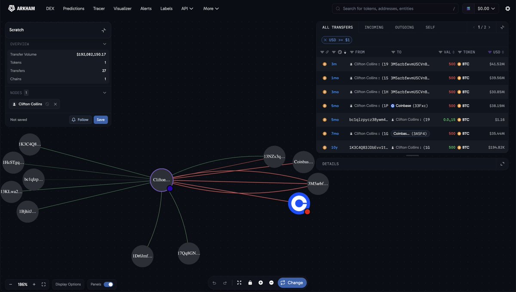Click the 1Dt6Jmf... graph node
This screenshot has width=516, height=292.
[142, 256]
